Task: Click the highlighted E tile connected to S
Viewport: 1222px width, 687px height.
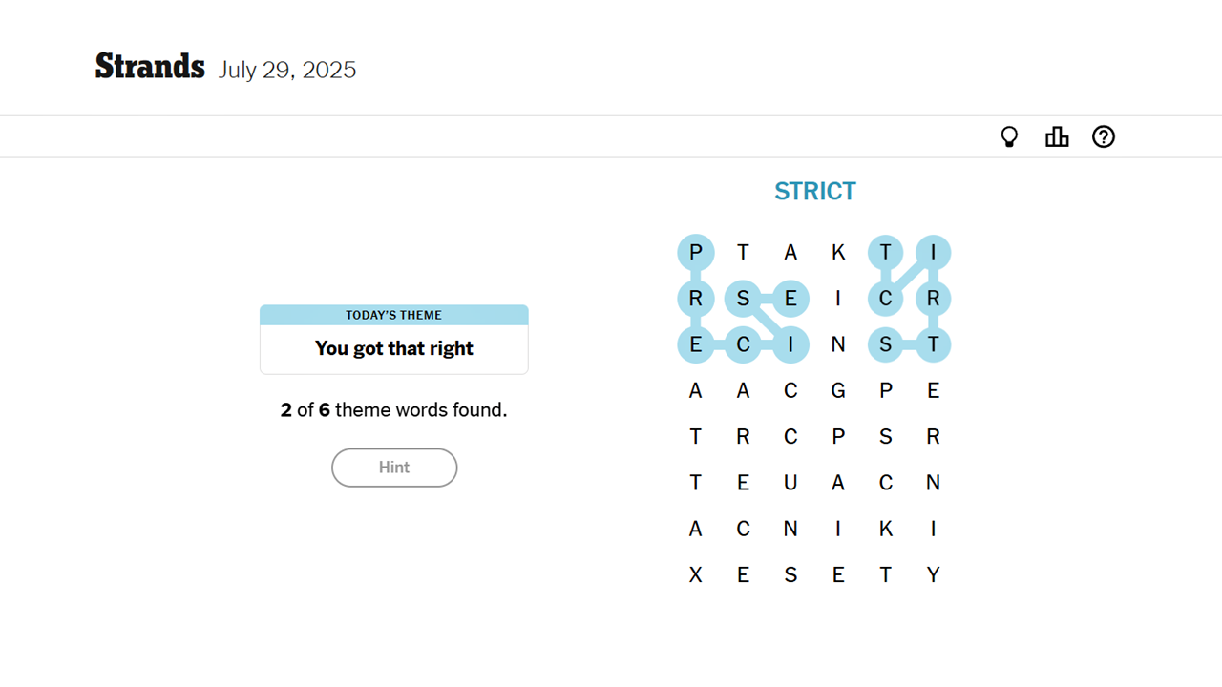Action: tap(790, 298)
